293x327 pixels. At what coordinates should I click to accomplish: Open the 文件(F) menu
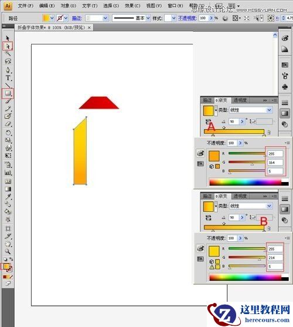coord(25,6)
